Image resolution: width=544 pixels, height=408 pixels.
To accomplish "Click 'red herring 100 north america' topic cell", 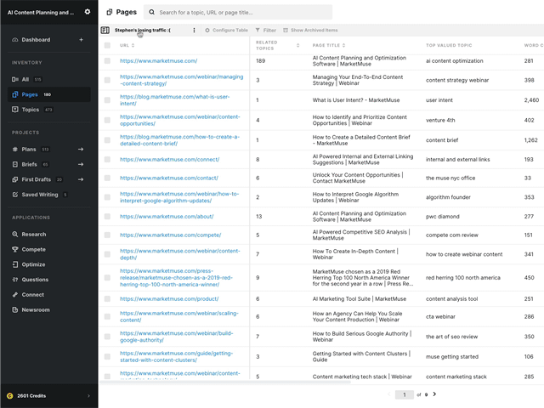I will click(462, 278).
